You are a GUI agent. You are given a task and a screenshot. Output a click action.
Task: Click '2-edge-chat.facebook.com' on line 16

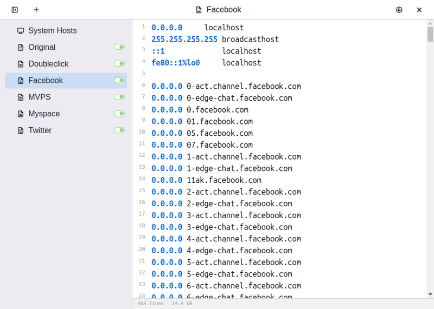(239, 203)
